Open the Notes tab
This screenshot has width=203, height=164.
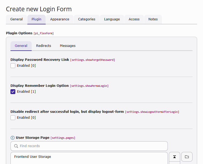153,19
